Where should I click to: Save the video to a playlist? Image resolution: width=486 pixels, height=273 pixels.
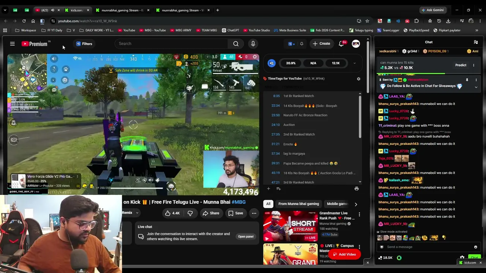[235, 213]
